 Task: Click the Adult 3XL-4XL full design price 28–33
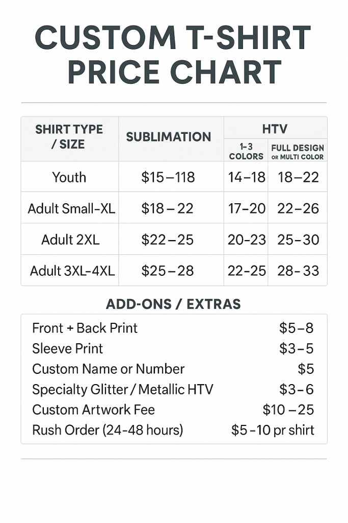[298, 271]
